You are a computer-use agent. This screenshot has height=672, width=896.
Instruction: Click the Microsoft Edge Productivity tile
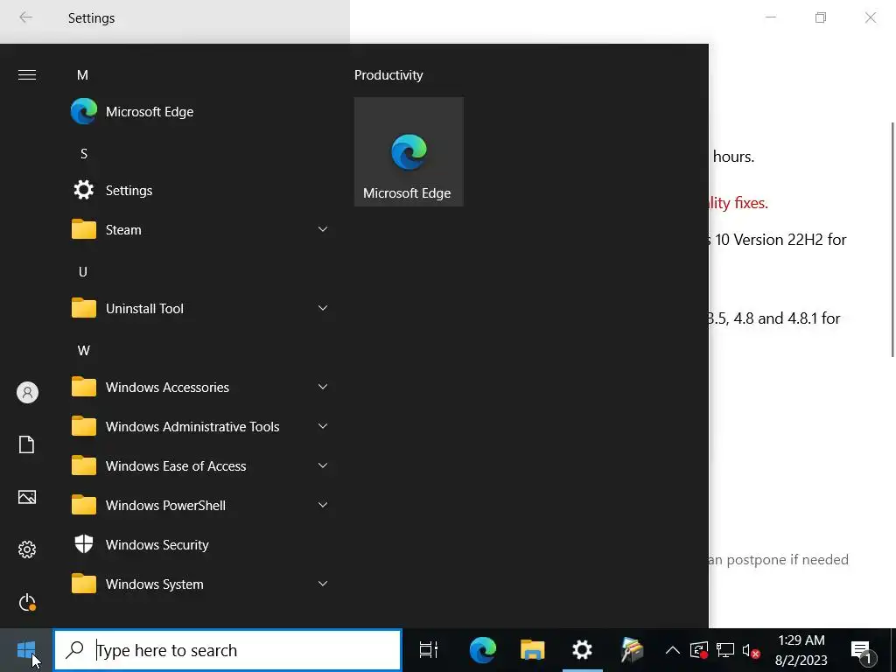point(409,151)
